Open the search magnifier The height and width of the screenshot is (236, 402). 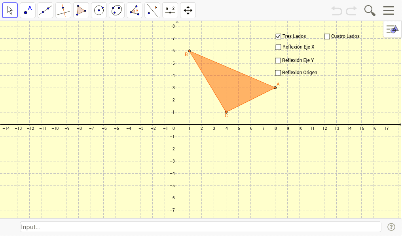(370, 11)
